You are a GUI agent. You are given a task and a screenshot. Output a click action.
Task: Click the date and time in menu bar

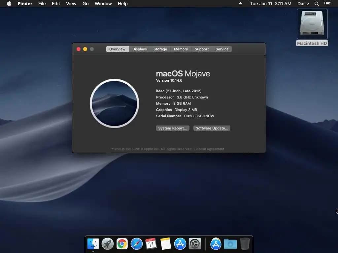pyautogui.click(x=271, y=4)
